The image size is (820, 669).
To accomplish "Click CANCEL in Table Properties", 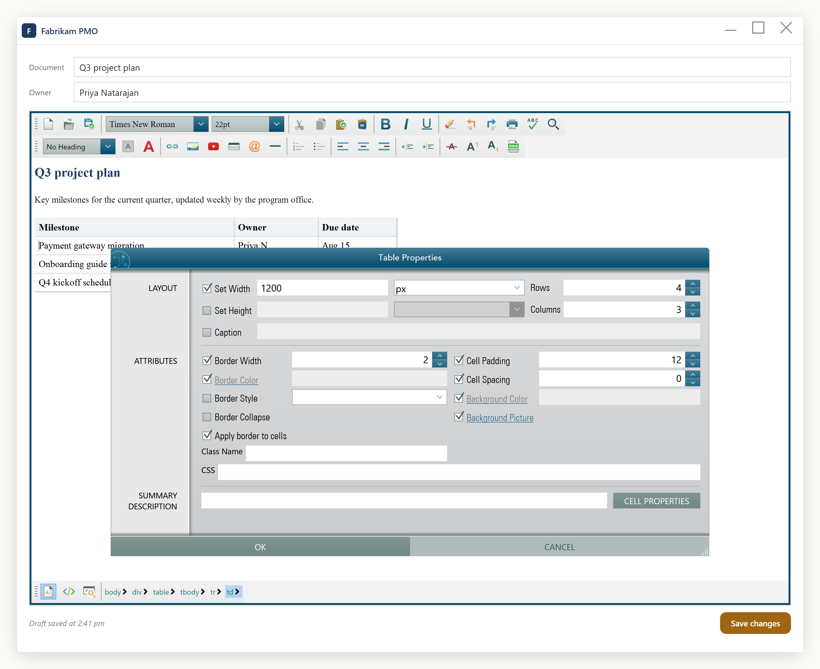I will [559, 547].
